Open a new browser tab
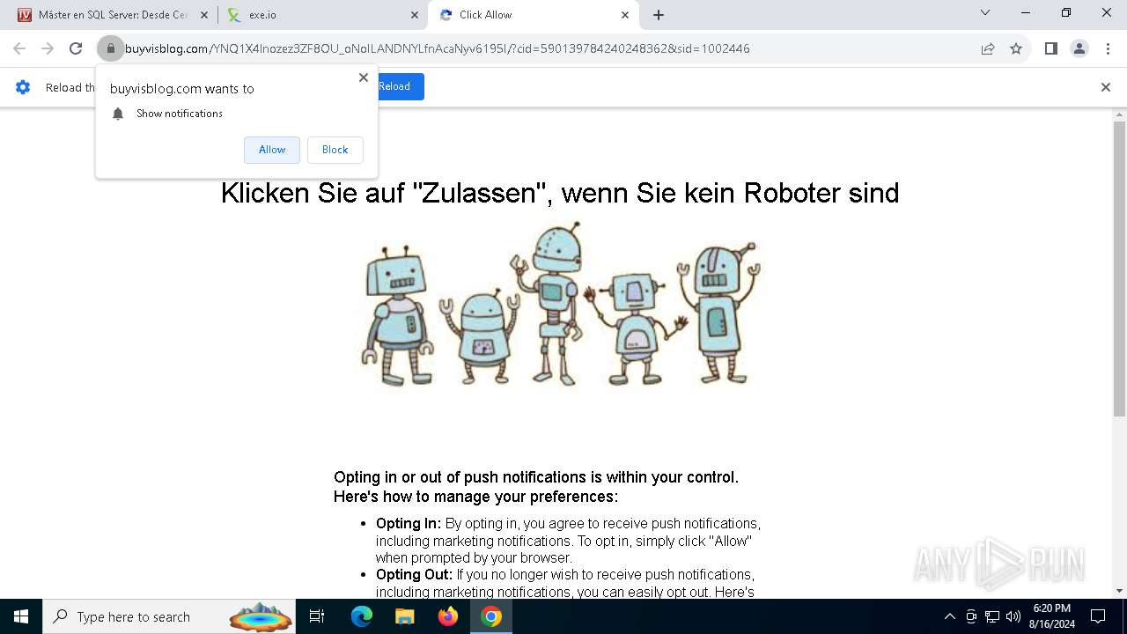This screenshot has width=1127, height=634. coord(659,15)
